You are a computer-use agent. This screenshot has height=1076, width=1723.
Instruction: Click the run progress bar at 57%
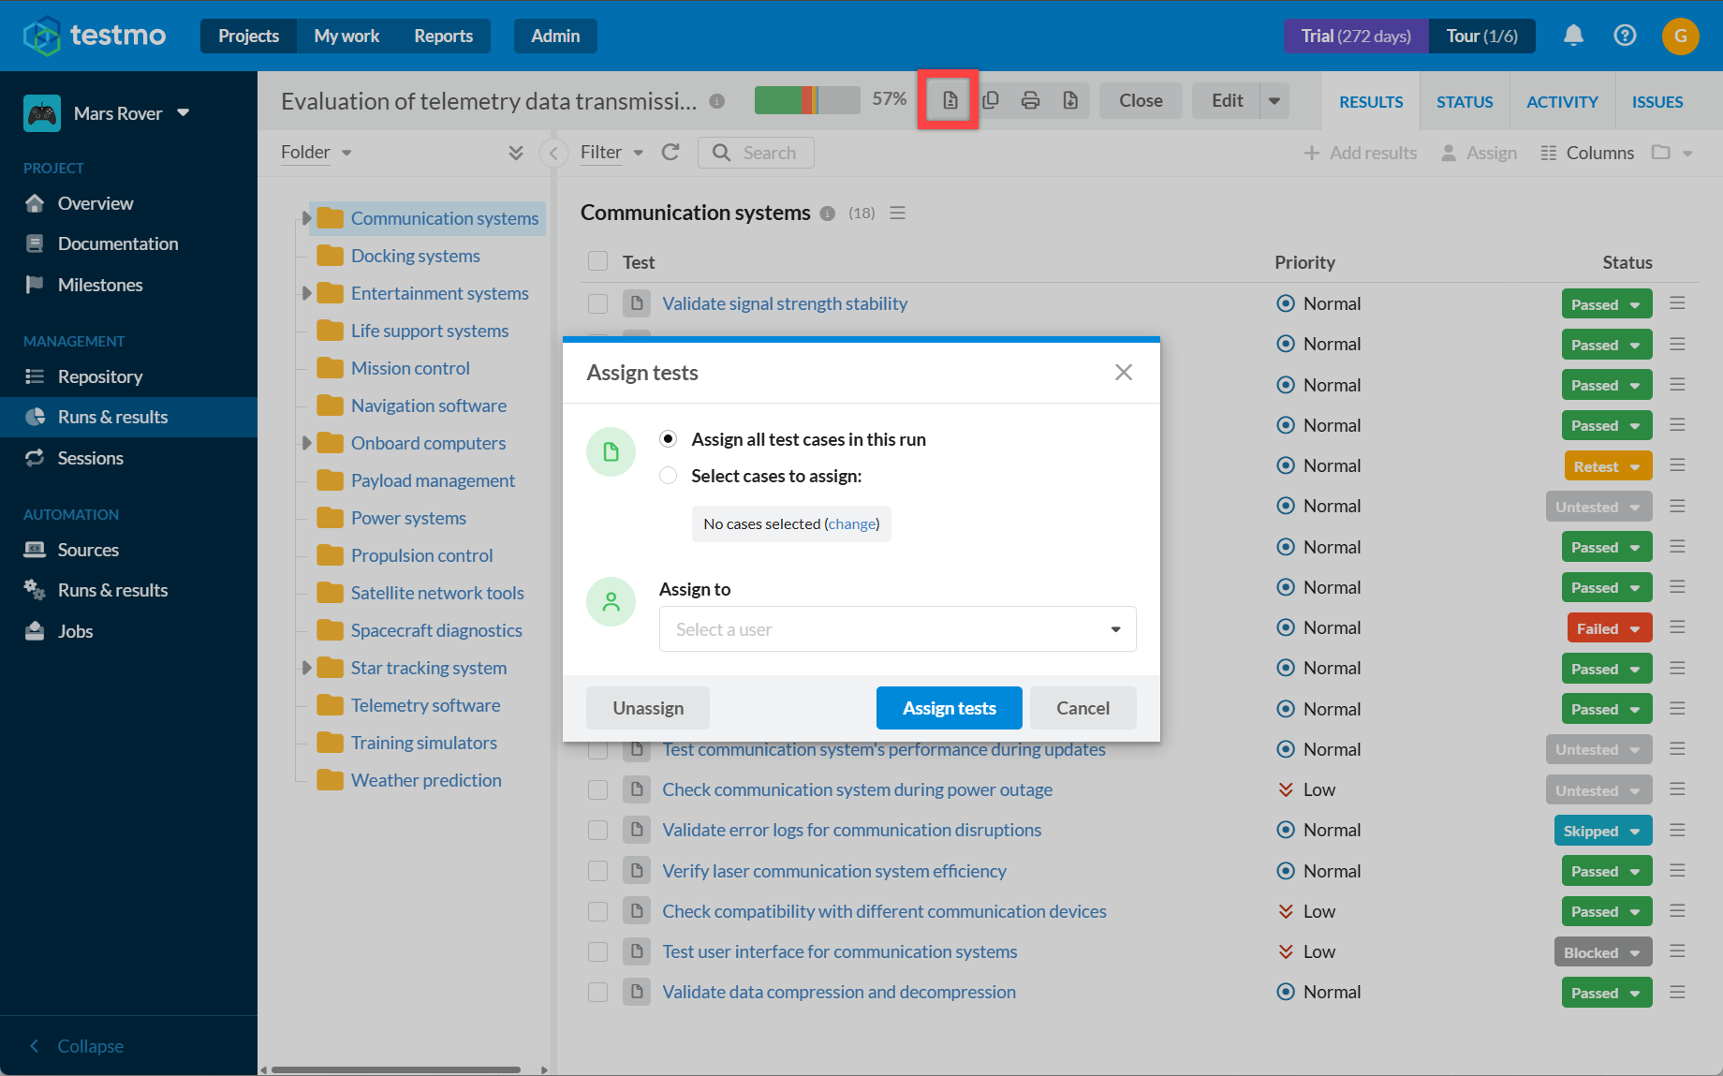coord(807,100)
